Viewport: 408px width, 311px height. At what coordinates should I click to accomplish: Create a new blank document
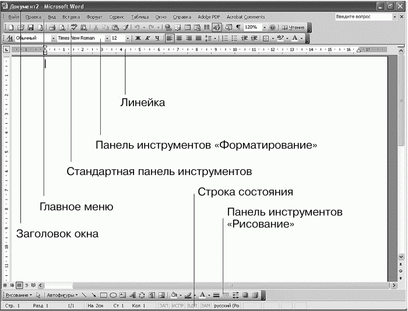[x=10, y=27]
